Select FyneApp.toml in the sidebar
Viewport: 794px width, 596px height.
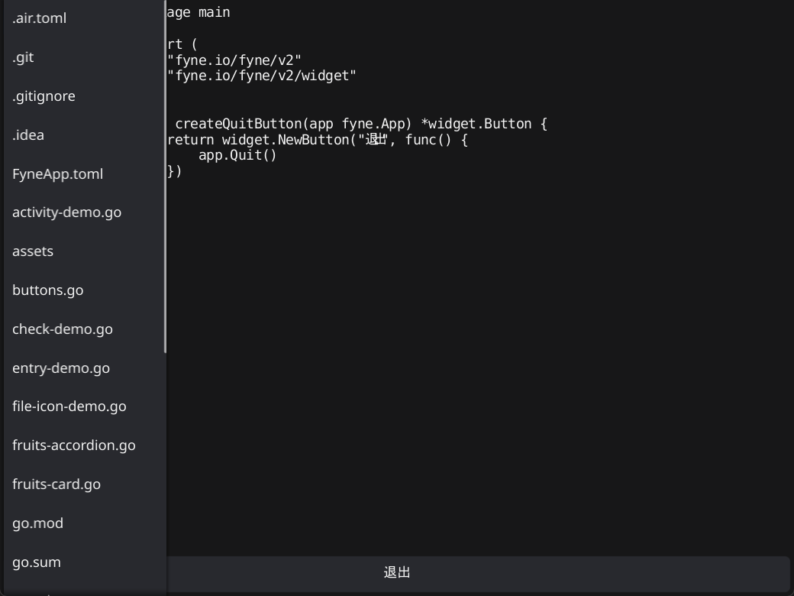coord(58,174)
